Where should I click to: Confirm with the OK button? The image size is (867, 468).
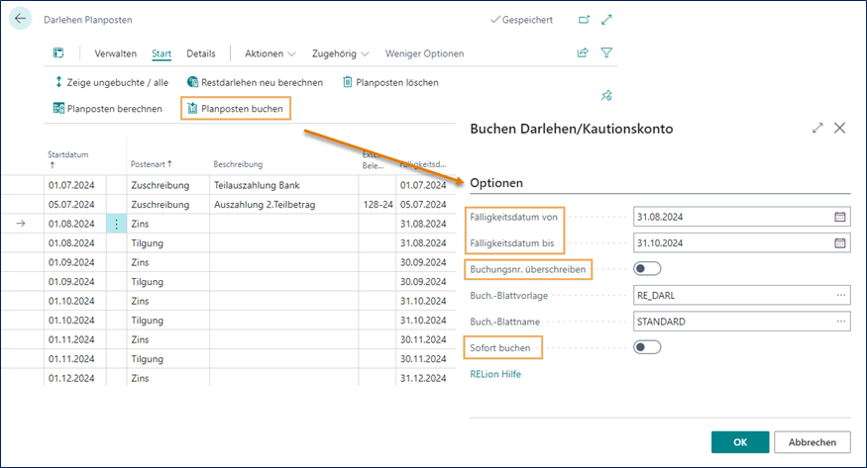click(x=740, y=442)
